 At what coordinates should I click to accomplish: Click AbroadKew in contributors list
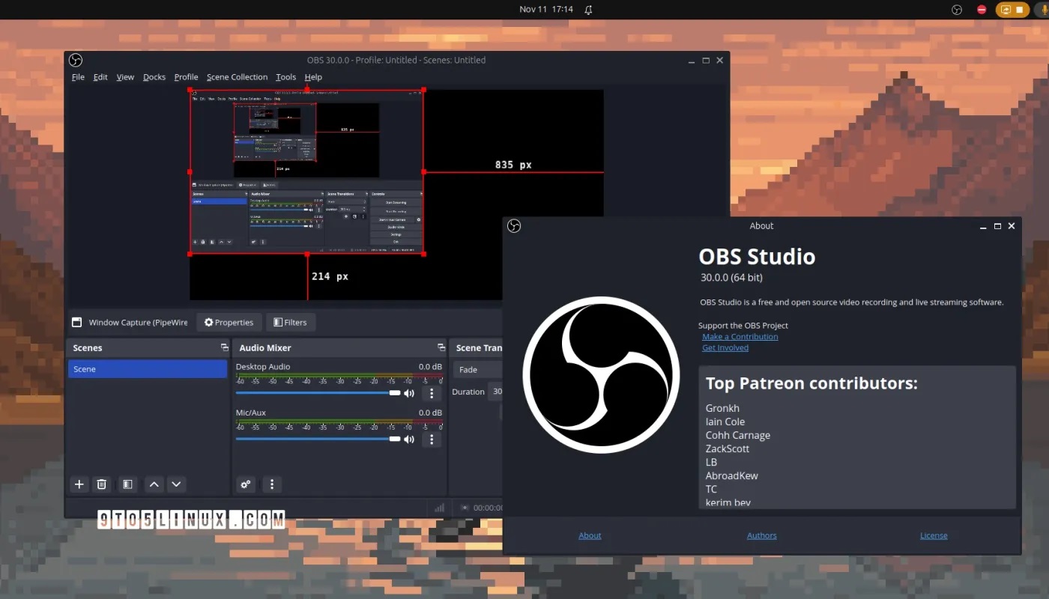(732, 475)
